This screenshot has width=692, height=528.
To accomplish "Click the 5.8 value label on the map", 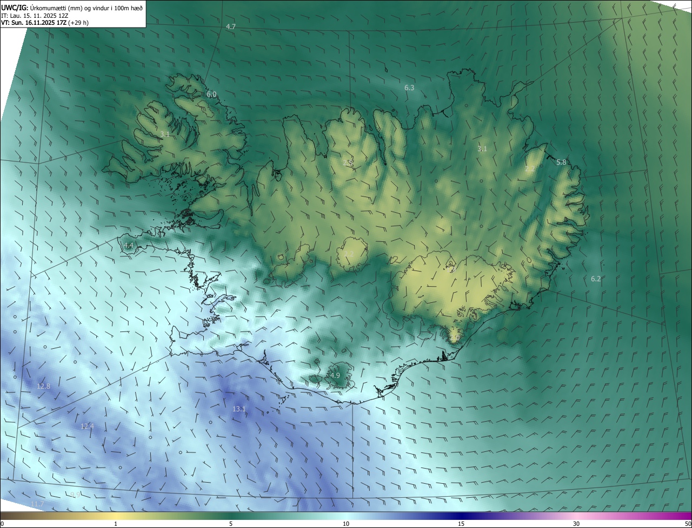I will [561, 162].
